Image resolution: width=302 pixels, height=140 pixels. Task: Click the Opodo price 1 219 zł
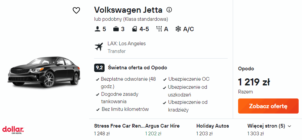coord(254,82)
